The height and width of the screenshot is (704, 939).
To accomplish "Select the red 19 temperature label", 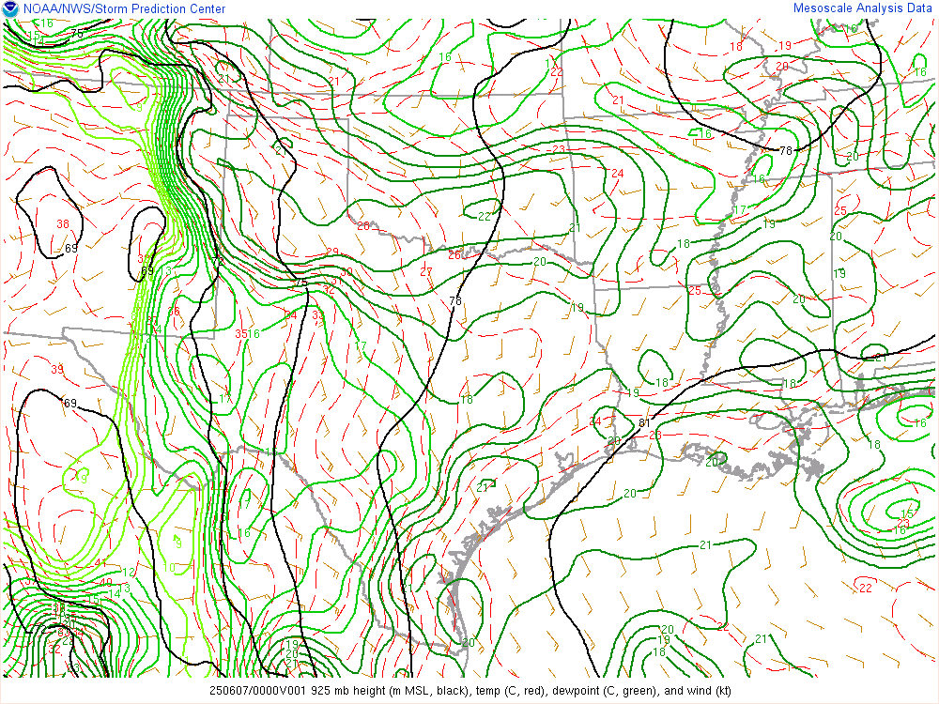I will tap(785, 45).
